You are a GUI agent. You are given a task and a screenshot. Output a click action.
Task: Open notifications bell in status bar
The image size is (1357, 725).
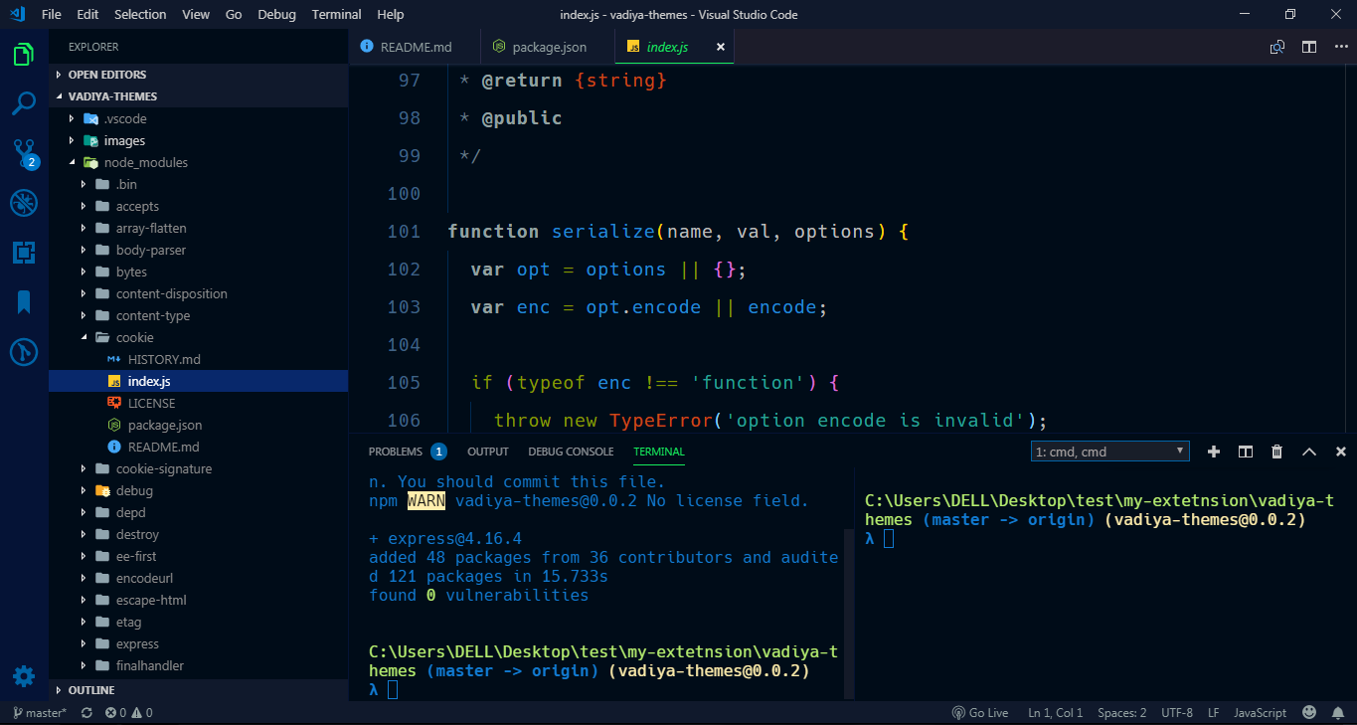coord(1337,713)
